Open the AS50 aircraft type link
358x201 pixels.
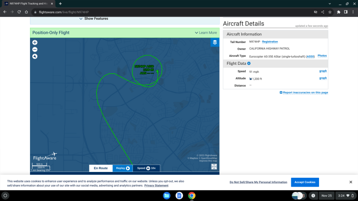tap(310, 57)
